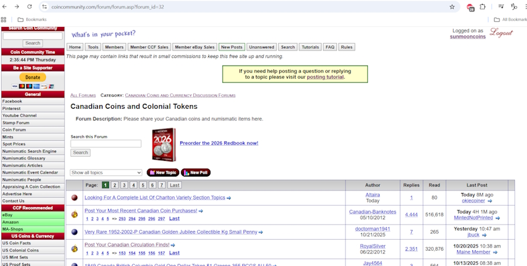Click arrow icon next to Golden Jubilee Penny title
Screen dimensions: 527x266
261,232
